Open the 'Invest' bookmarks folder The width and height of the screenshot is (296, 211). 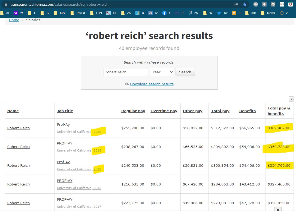(x=78, y=13)
